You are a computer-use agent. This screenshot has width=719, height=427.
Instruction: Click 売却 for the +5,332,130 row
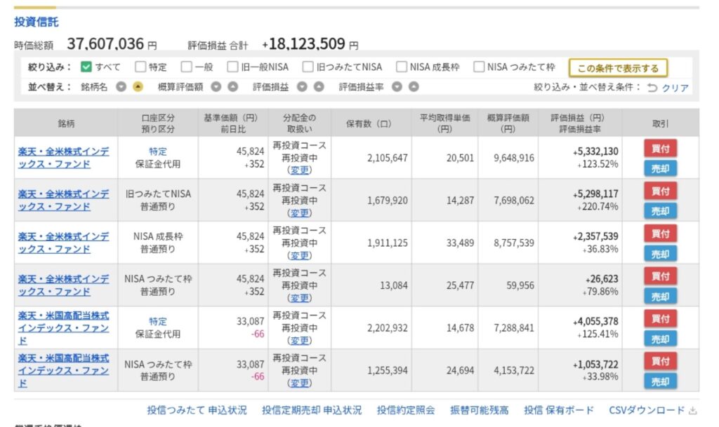tap(660, 168)
